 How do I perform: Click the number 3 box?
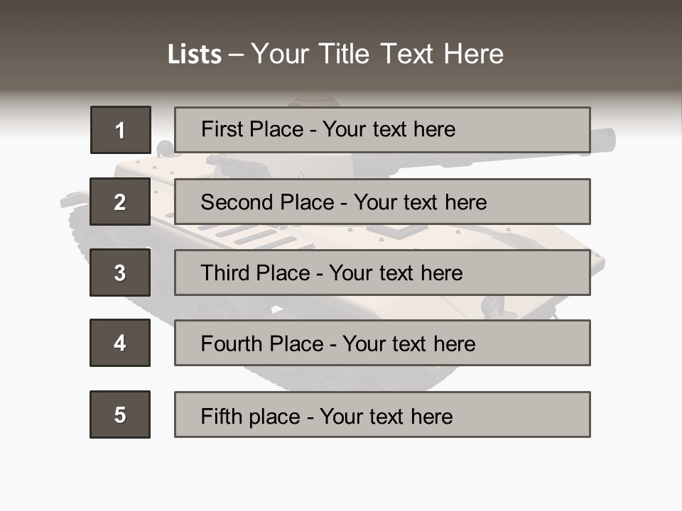click(120, 273)
